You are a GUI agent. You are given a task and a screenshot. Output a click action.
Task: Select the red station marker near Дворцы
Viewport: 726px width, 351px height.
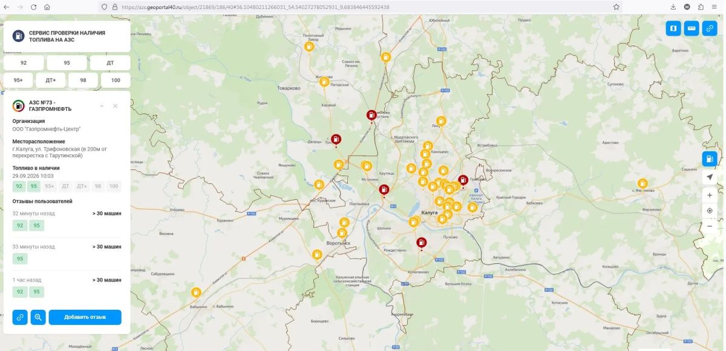tap(336, 139)
